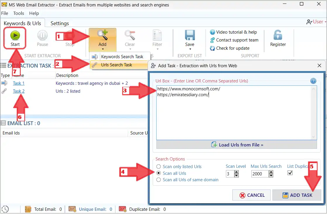Decrease the Max Urls Search value
Screen dimensions: 327x214
[x=271, y=175]
